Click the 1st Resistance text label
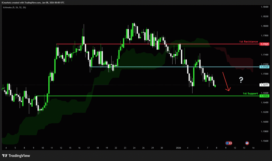Screen dimensions: 272x161 (x=248, y=42)
